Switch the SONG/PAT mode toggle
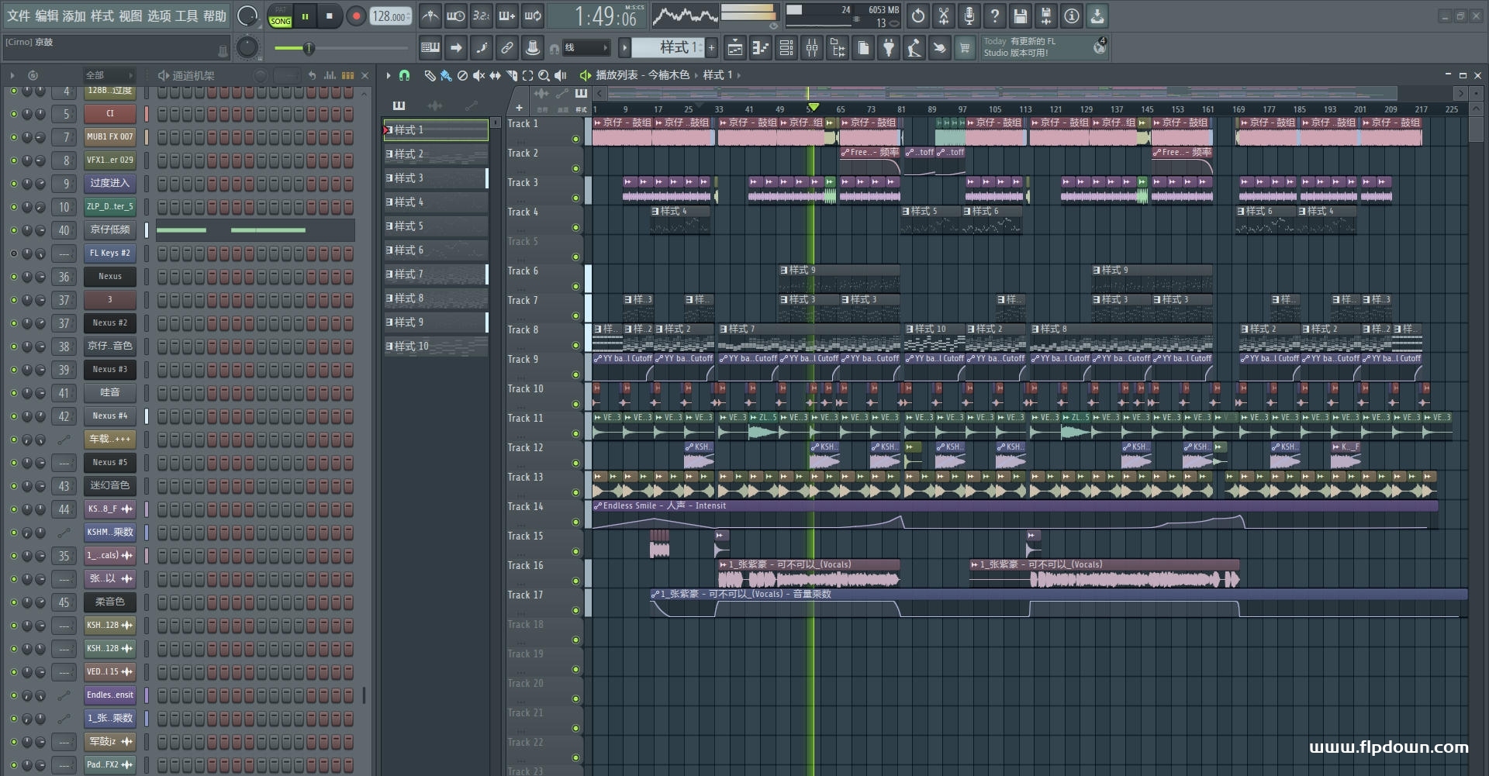The height and width of the screenshot is (776, 1489). tap(281, 16)
